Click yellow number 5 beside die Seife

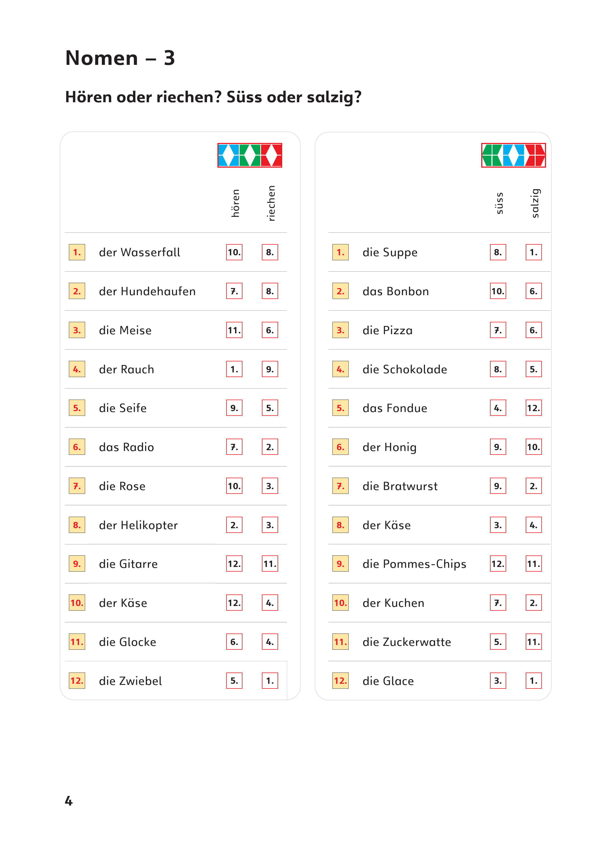[x=77, y=408]
